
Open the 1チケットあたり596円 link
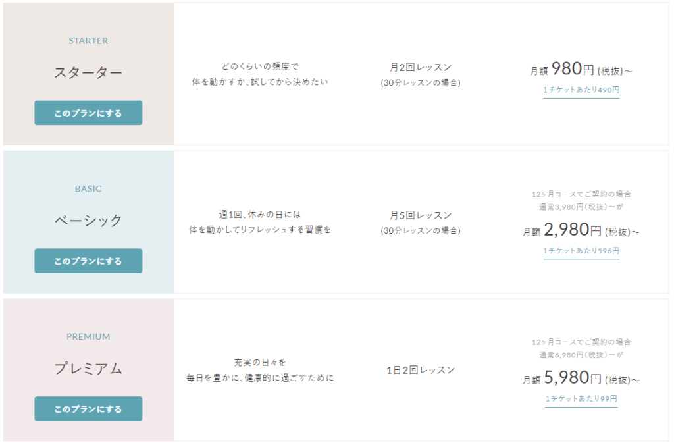pyautogui.click(x=581, y=251)
